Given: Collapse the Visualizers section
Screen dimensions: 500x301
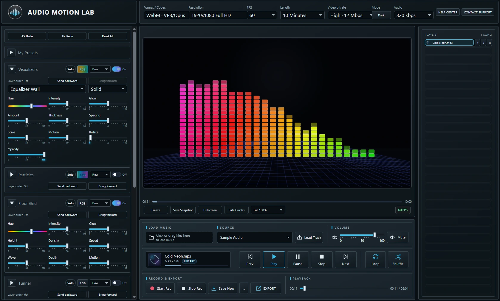Looking at the screenshot, I should pos(12,69).
